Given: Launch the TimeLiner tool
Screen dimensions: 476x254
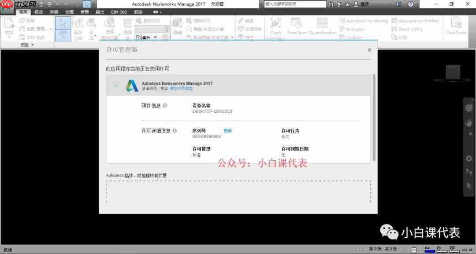Looking at the screenshot, I should 296,26.
